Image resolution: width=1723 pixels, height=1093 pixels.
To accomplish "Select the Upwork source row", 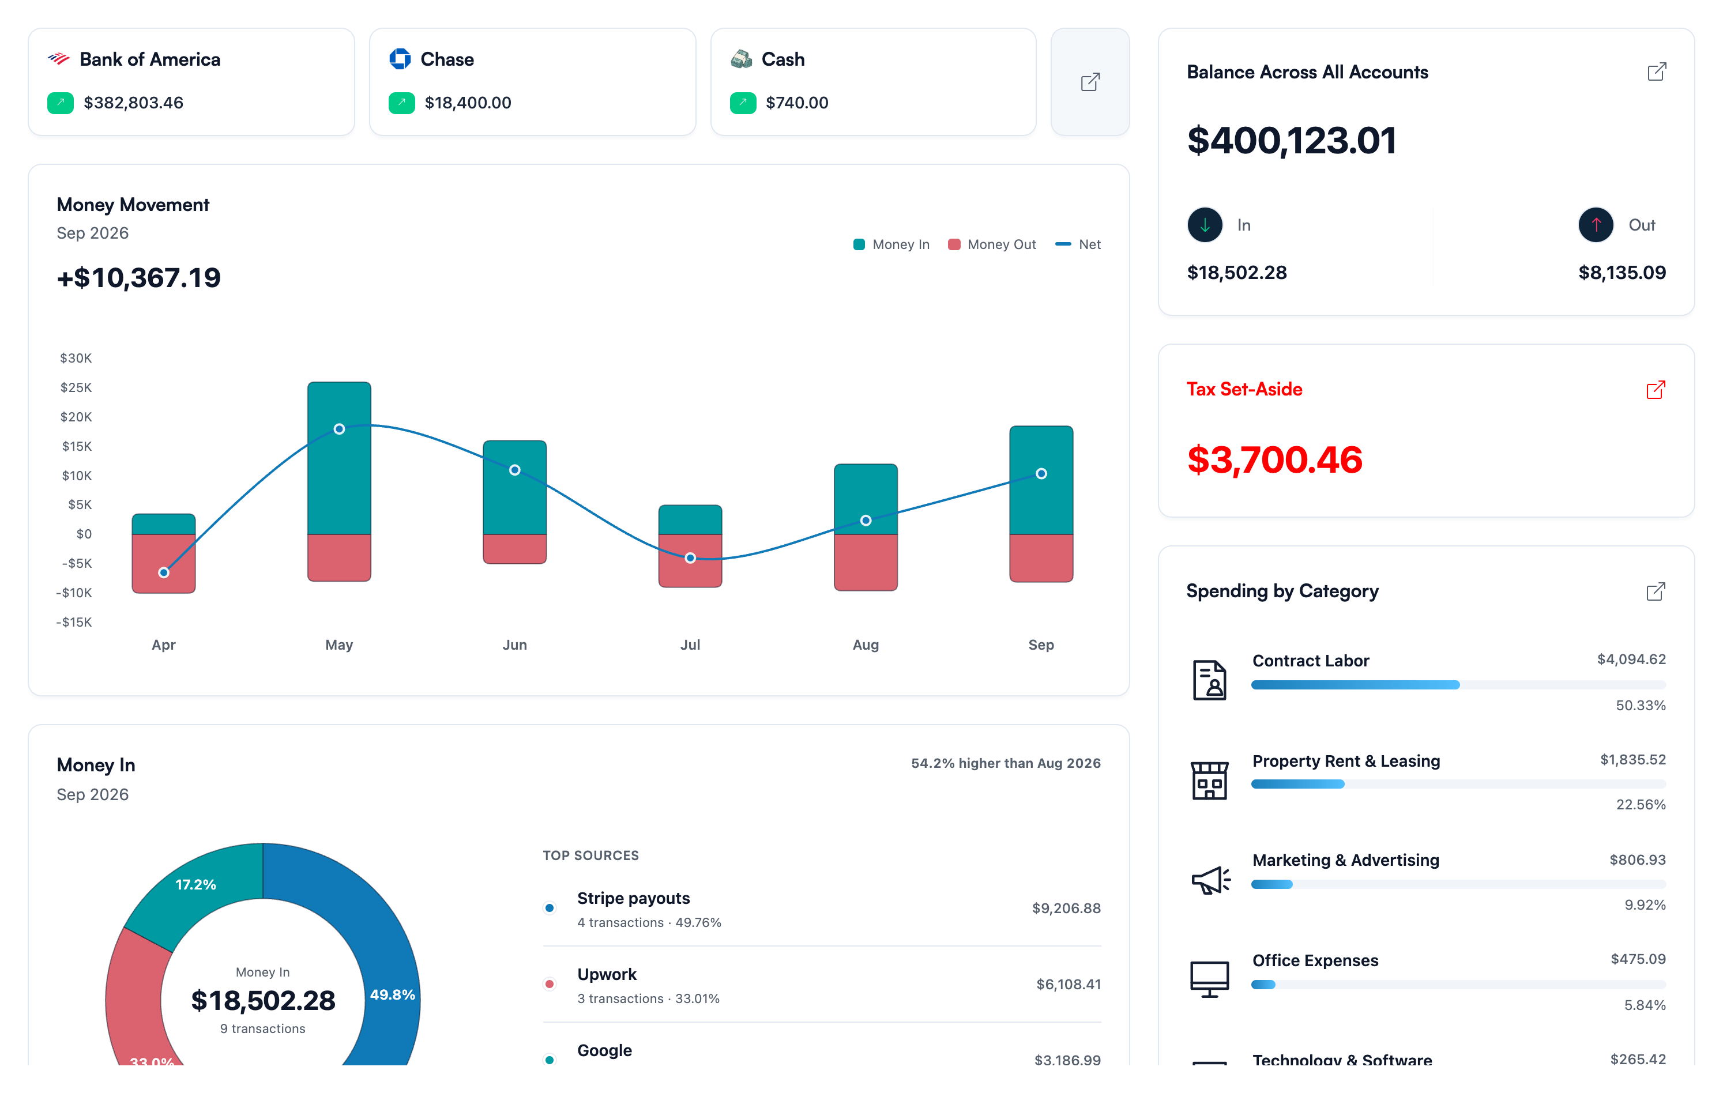I will 822,984.
